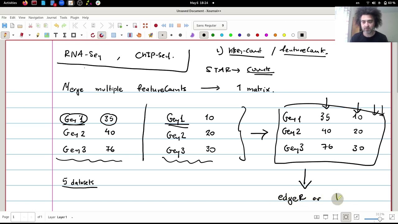Pick the red color swatch
The height and width of the screenshot is (224, 398).
click(x=257, y=35)
